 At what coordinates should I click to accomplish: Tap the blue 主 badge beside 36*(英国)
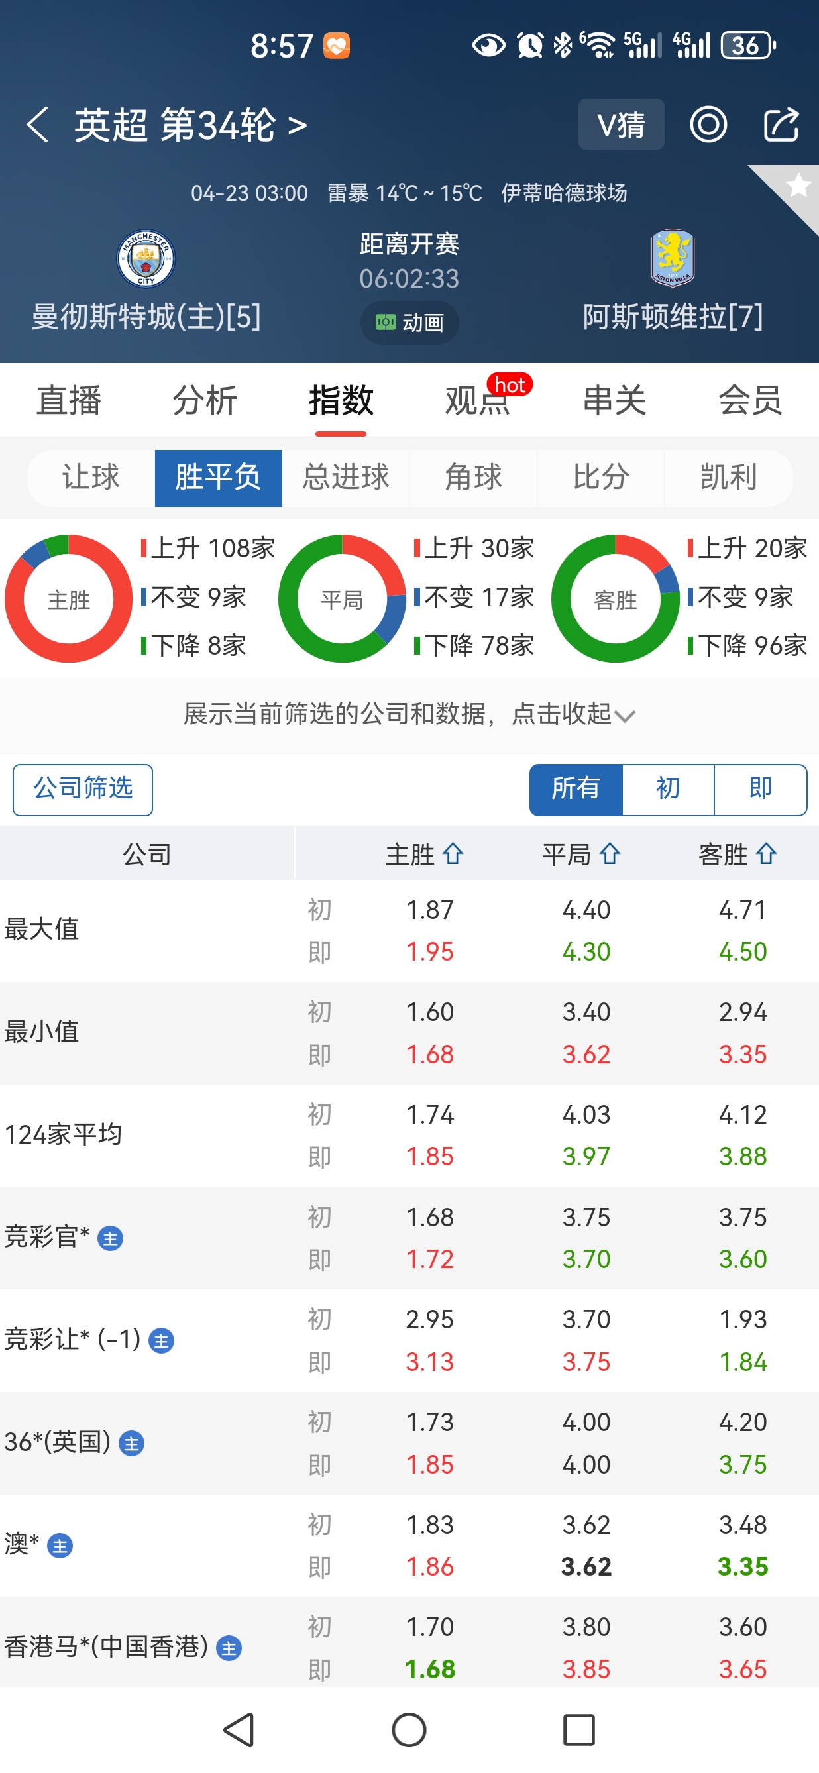tap(131, 1443)
